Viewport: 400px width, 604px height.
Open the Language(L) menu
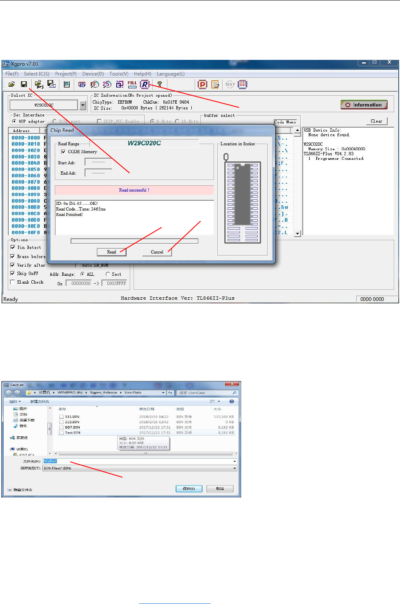171,74
